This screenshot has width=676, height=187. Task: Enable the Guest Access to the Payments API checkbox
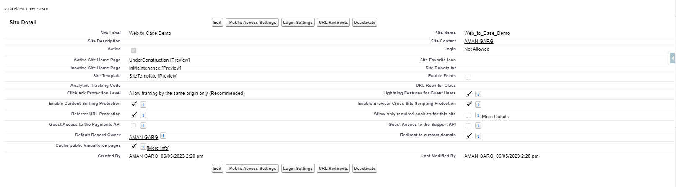(x=133, y=126)
